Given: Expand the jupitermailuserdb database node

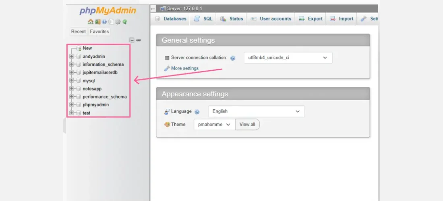Looking at the screenshot, I should [71, 72].
